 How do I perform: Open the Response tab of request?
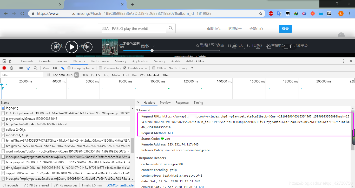182,103
